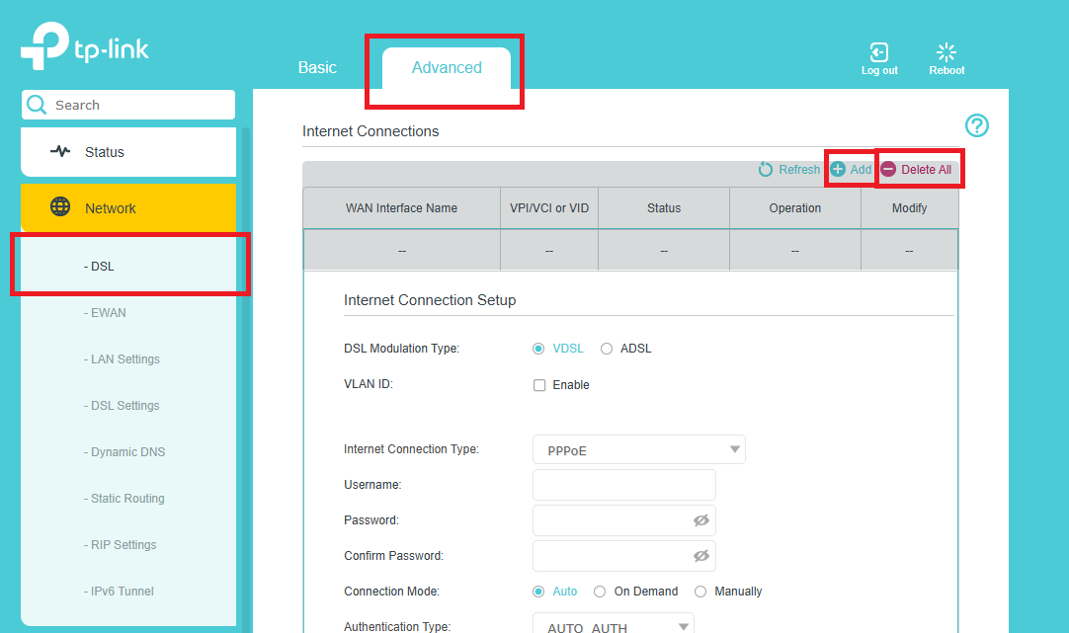Click the Refresh icon above the table
The width and height of the screenshot is (1069, 633).
coord(765,169)
